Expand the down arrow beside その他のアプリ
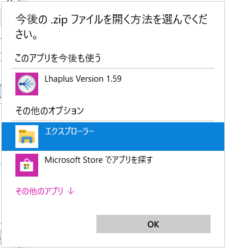 coord(71,191)
